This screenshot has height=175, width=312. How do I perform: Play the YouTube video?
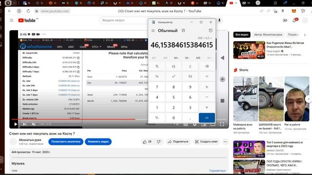[x=16, y=124]
